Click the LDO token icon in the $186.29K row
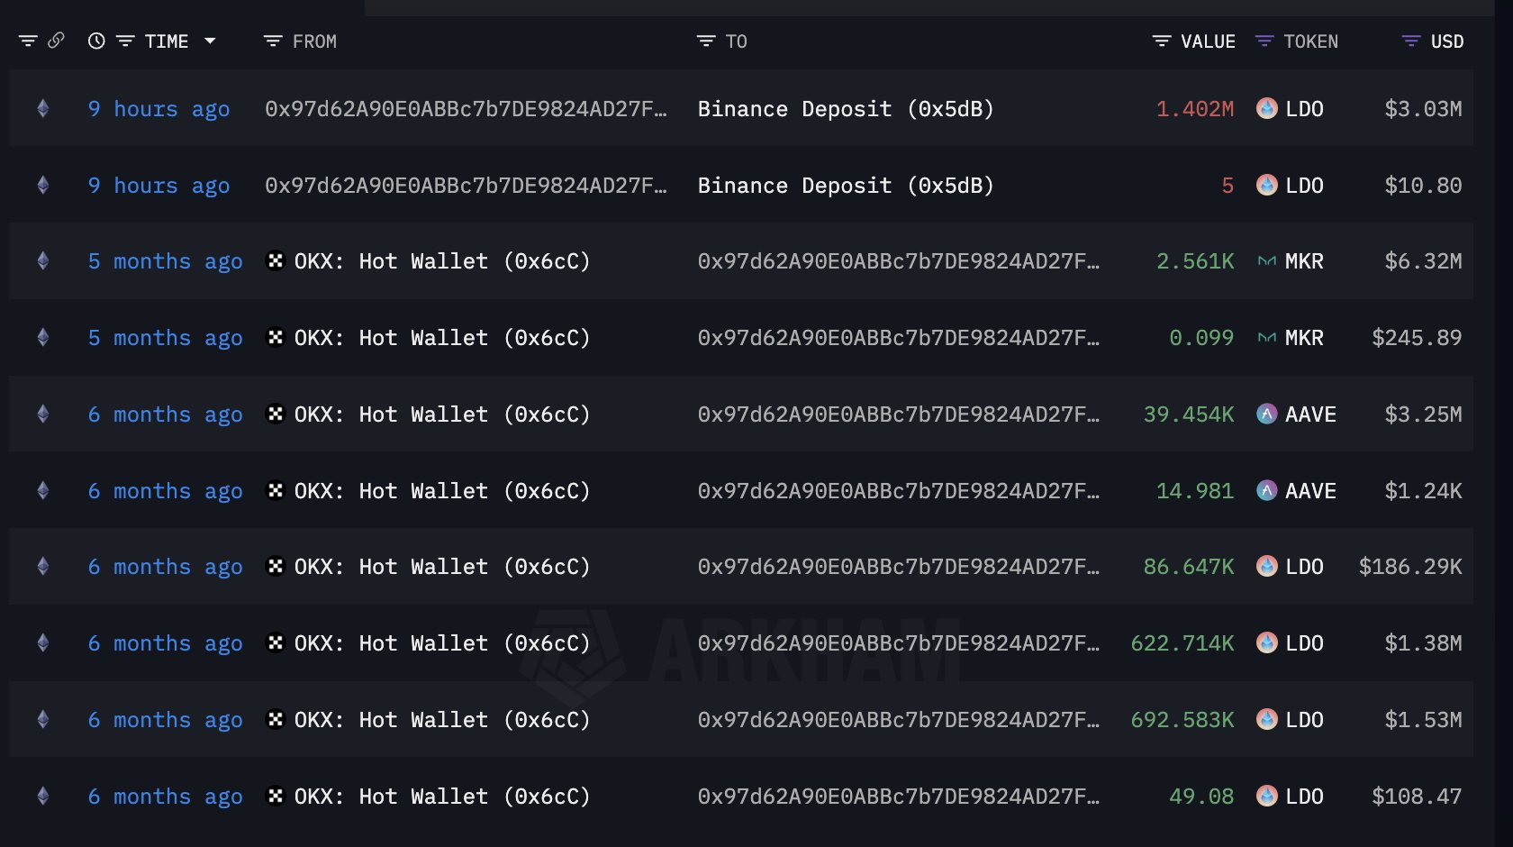Image resolution: width=1513 pixels, height=847 pixels. pos(1267,567)
